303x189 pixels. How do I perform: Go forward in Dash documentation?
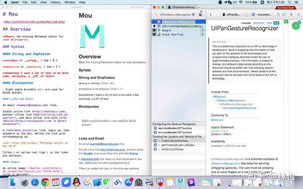[x=217, y=15]
